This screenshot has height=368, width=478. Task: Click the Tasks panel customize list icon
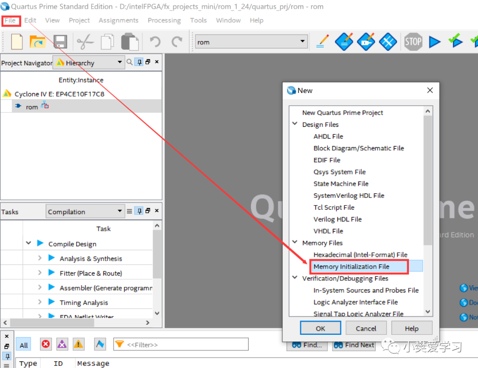pyautogui.click(x=130, y=211)
